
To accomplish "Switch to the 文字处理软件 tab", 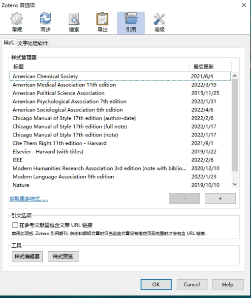I will pyautogui.click(x=32, y=43).
